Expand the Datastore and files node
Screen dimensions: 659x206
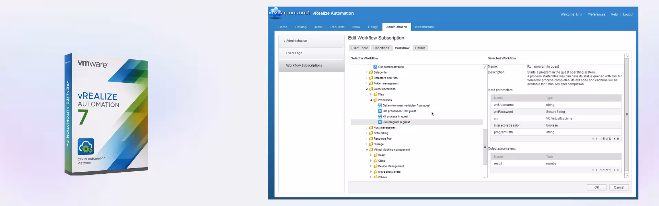coord(366,78)
